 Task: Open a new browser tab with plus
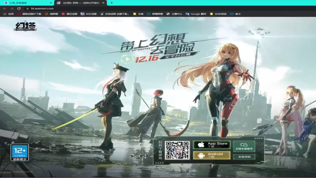tap(111, 3)
